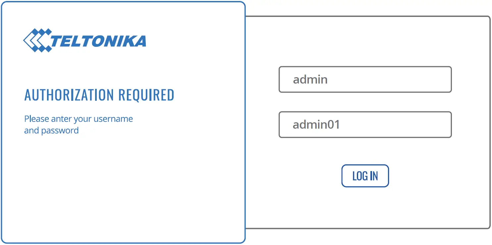
Task: Focus the password field containing admin01
Action: [x=365, y=125]
